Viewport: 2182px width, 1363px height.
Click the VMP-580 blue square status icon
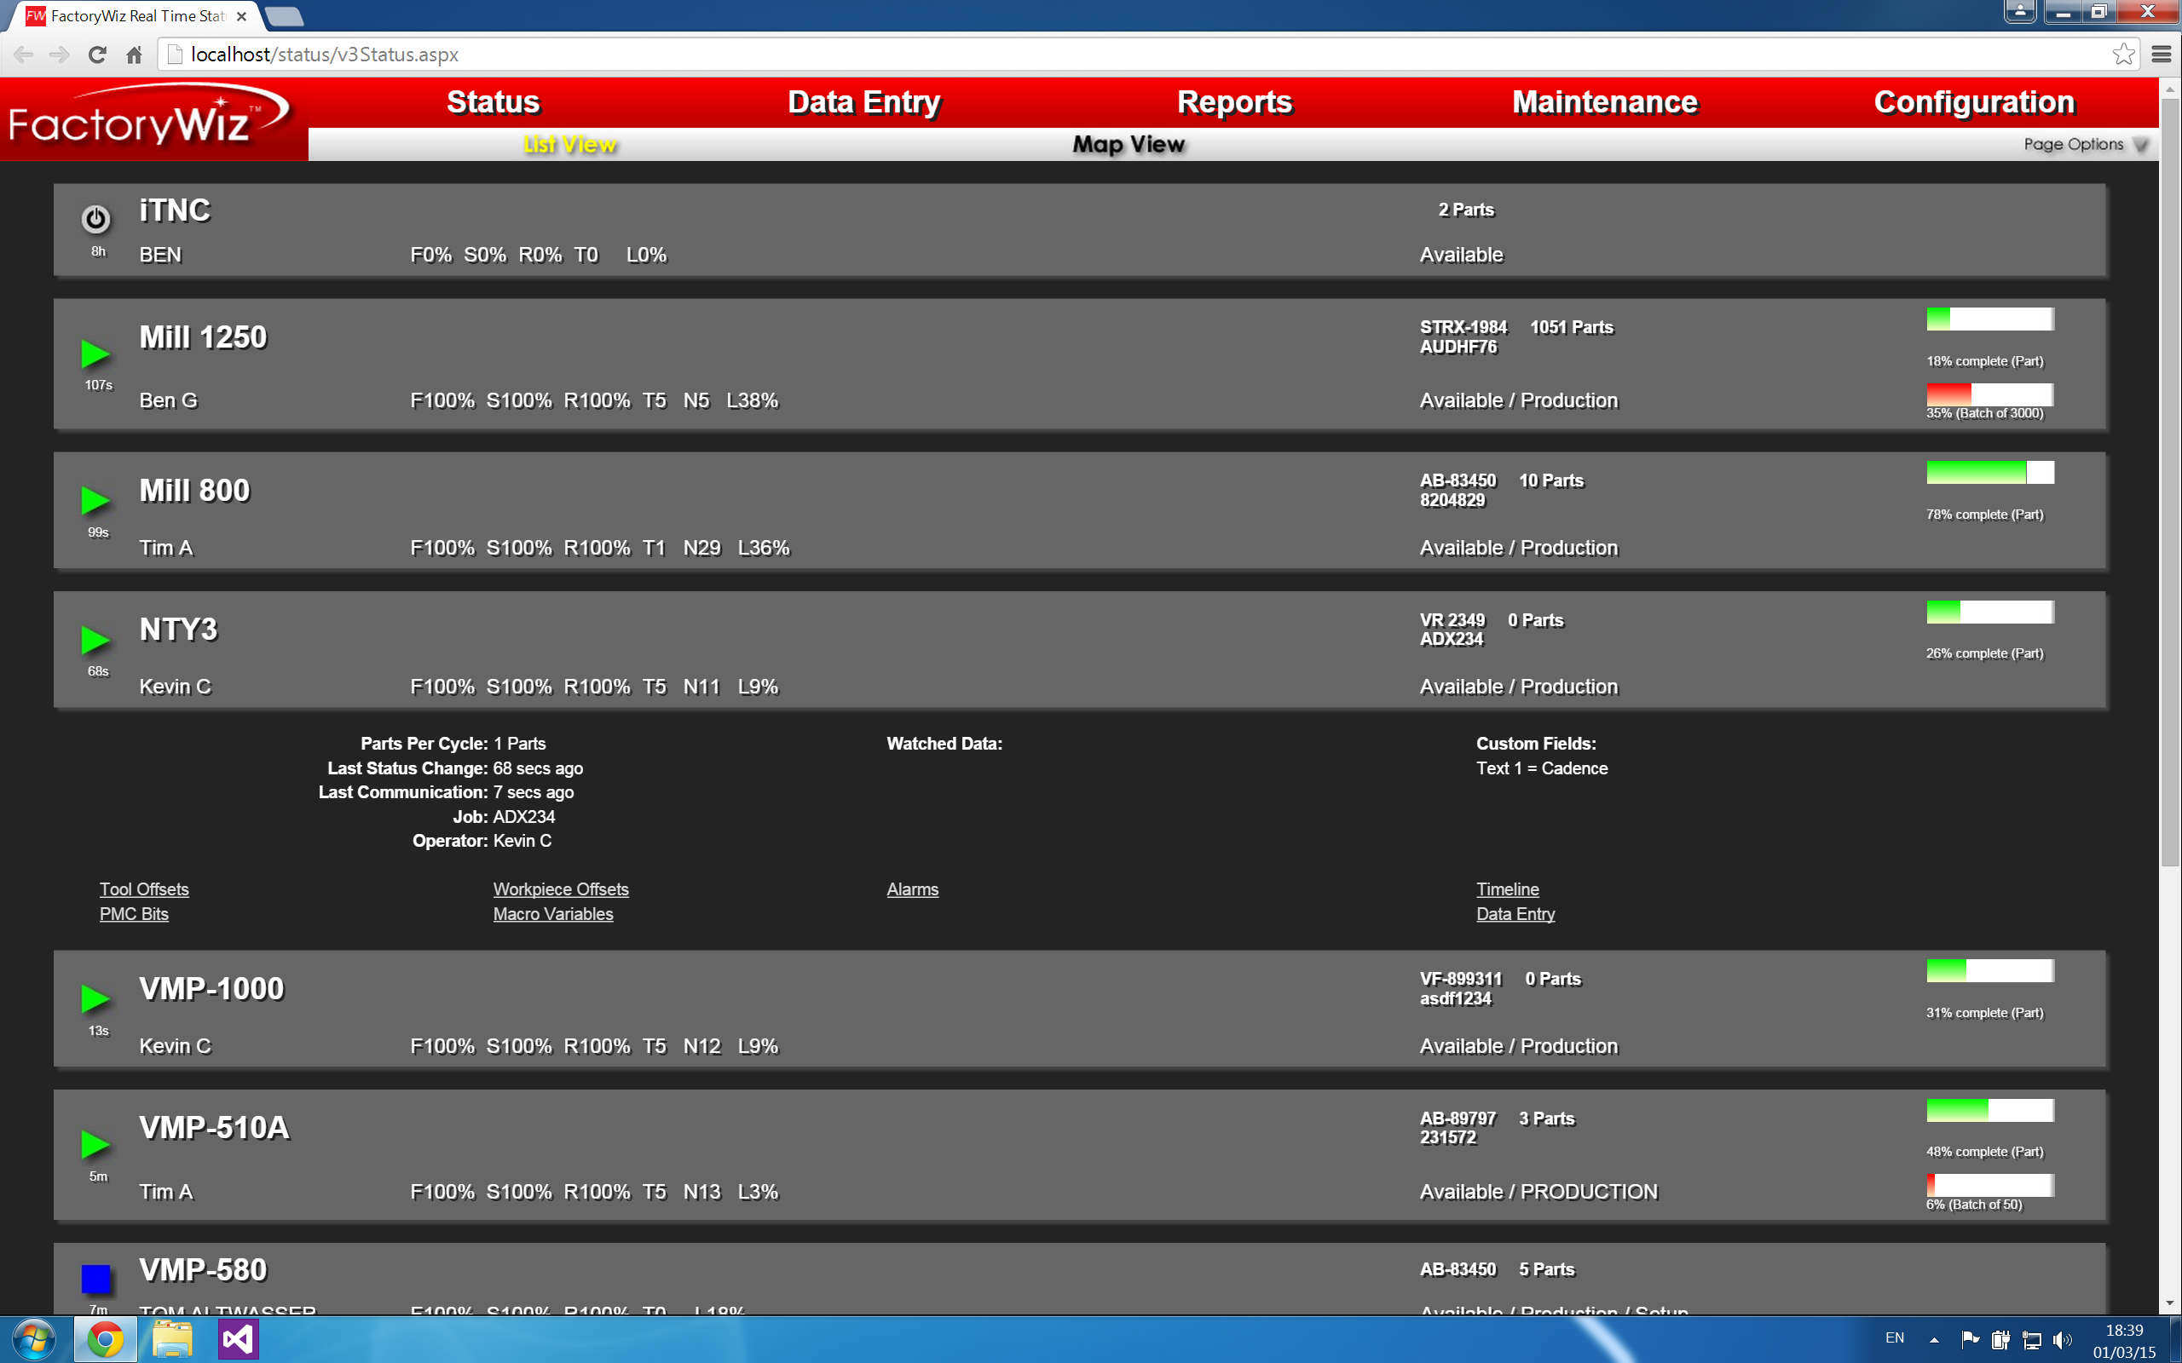click(x=95, y=1279)
